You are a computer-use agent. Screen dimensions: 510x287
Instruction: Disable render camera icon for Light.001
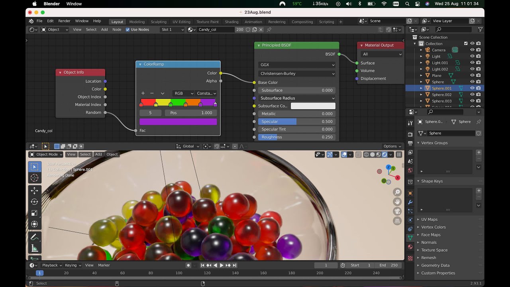(478, 63)
